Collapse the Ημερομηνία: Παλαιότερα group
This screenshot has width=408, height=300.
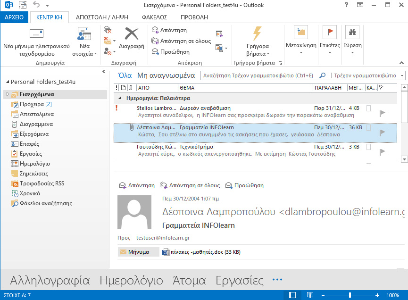[x=120, y=98]
